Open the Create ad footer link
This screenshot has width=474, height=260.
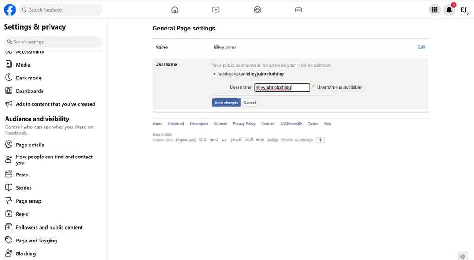pos(176,124)
